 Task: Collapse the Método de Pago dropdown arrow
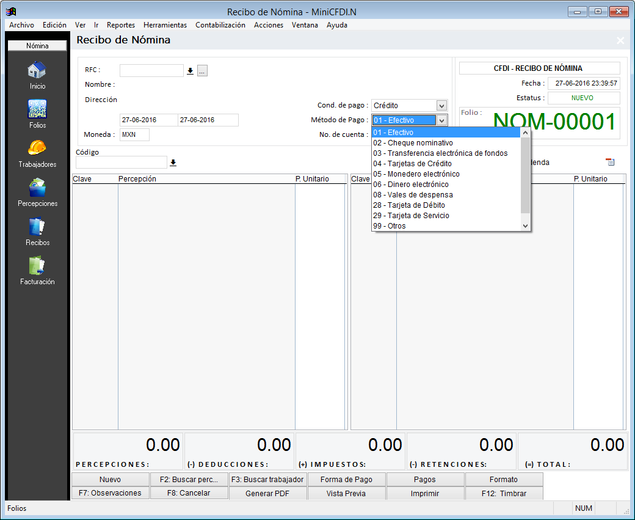click(x=441, y=120)
